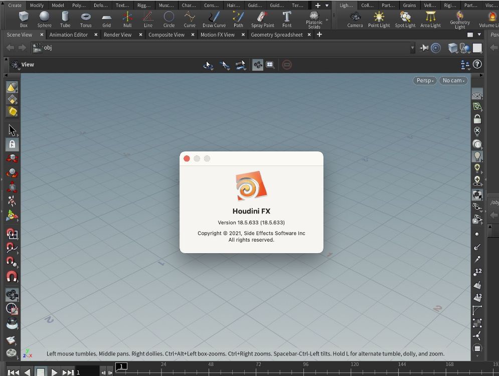The image size is (499, 376).
Task: Expand the obj path dropdown arrow
Action: click(412, 48)
